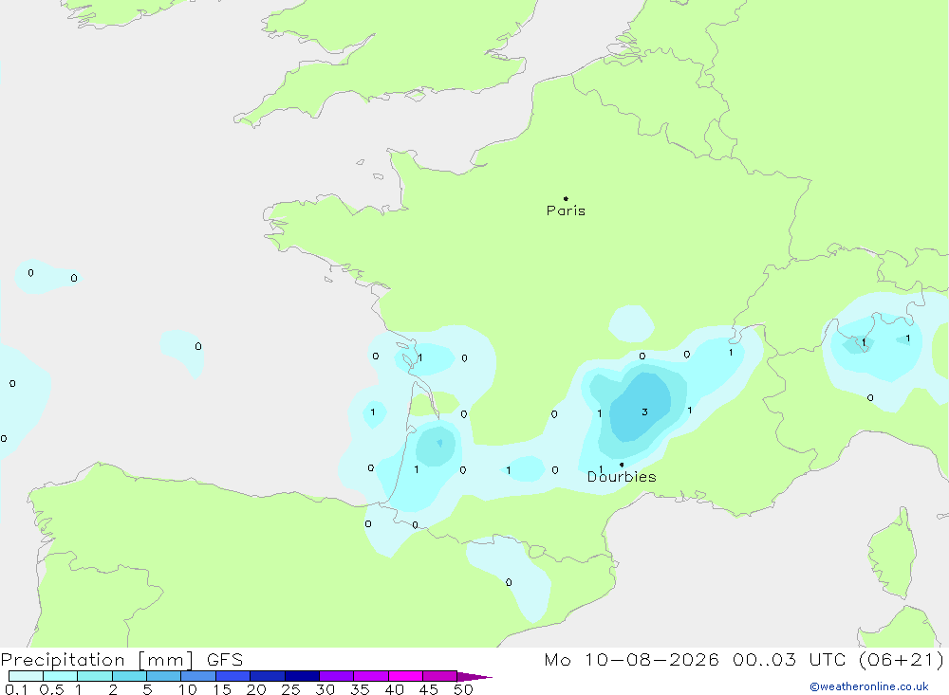Click the precipitation value 3 on map

pyautogui.click(x=644, y=412)
